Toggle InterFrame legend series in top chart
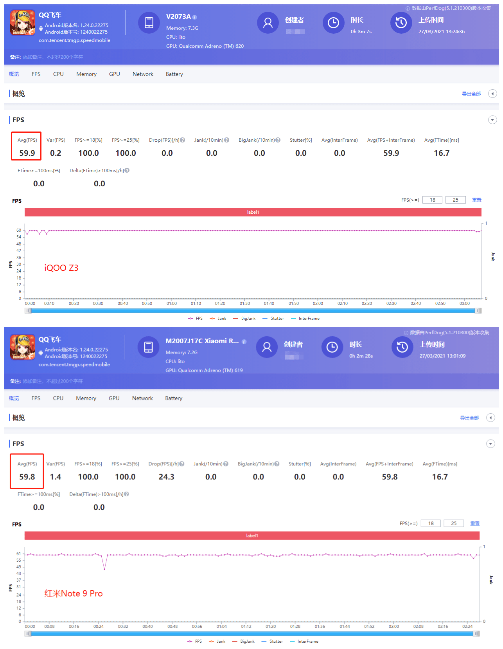Image resolution: width=503 pixels, height=649 pixels. (x=305, y=319)
